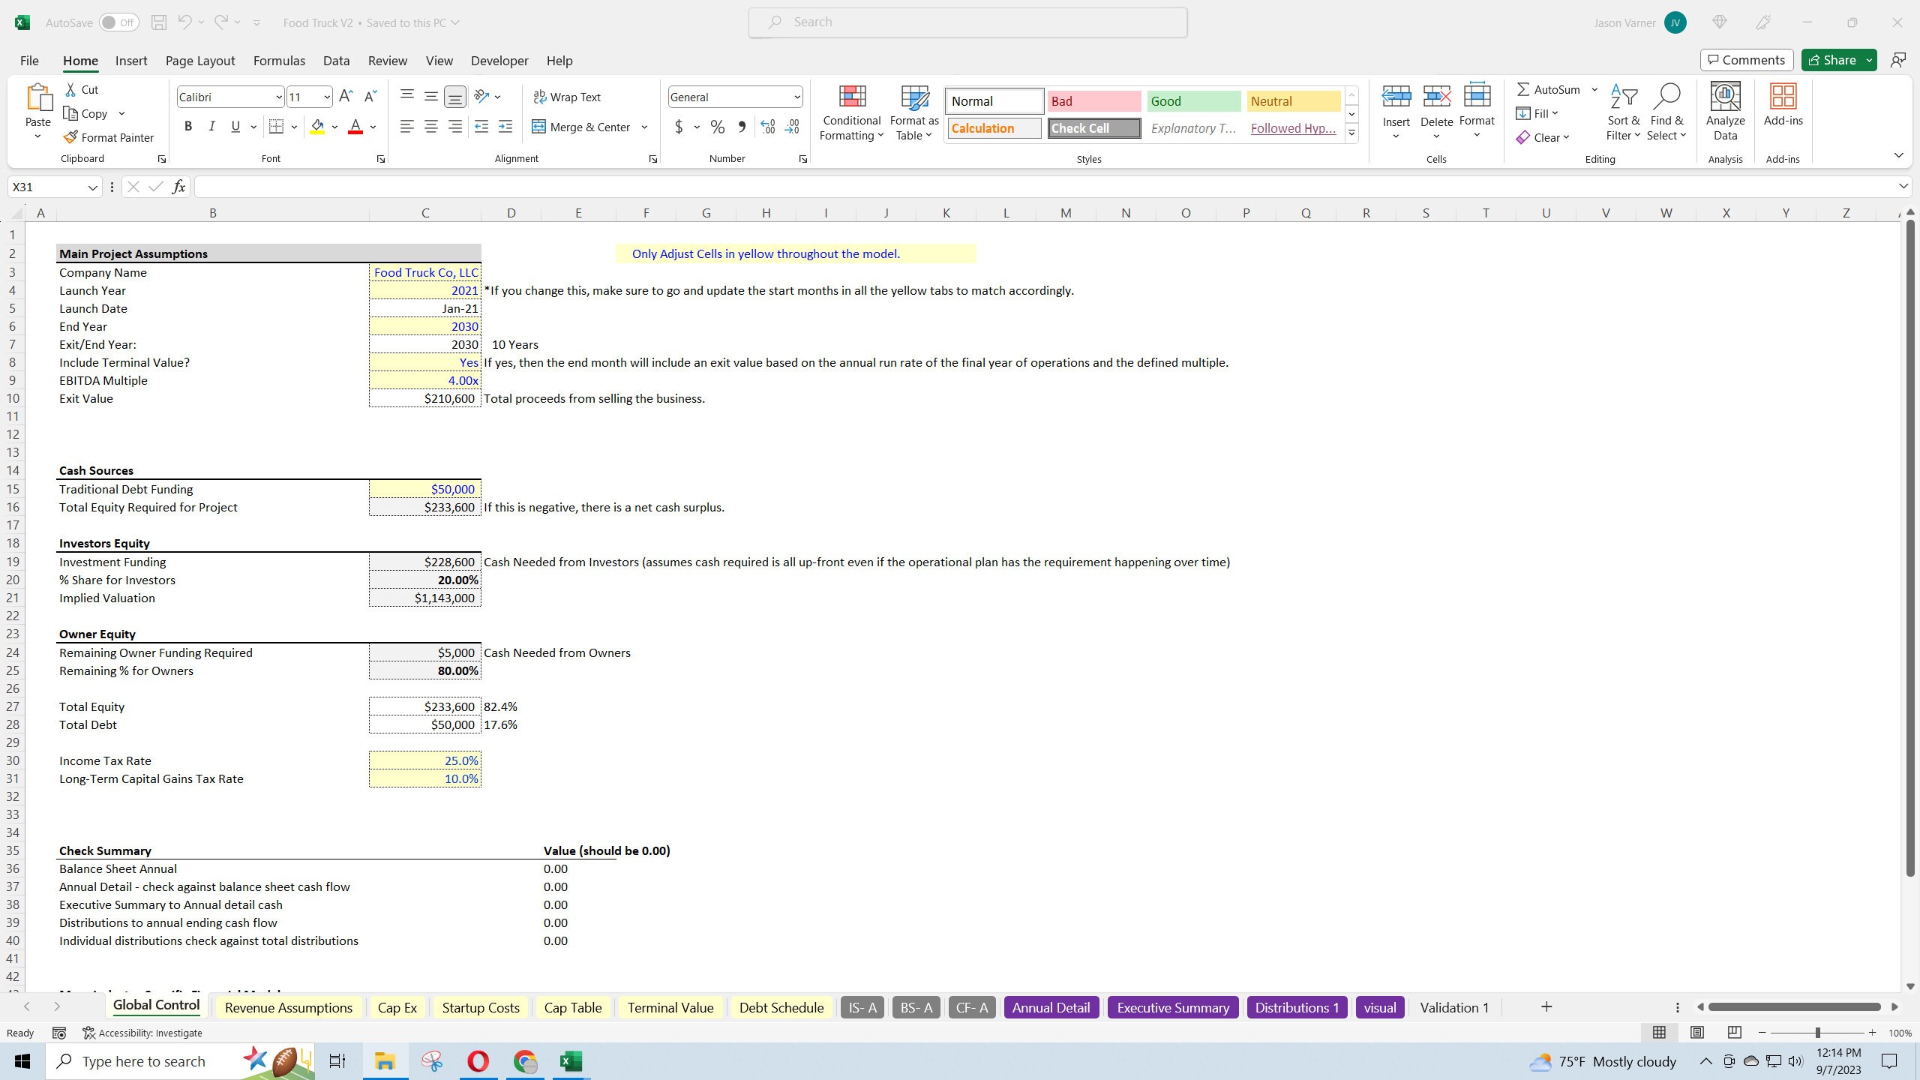Toggle bottom align for cell text
The image size is (1920, 1080).
pos(454,96)
